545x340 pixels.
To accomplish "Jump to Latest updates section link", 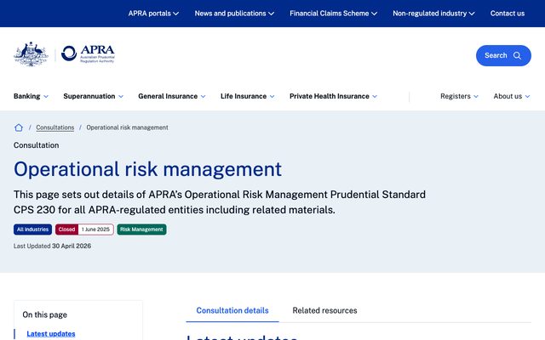I will tap(51, 334).
